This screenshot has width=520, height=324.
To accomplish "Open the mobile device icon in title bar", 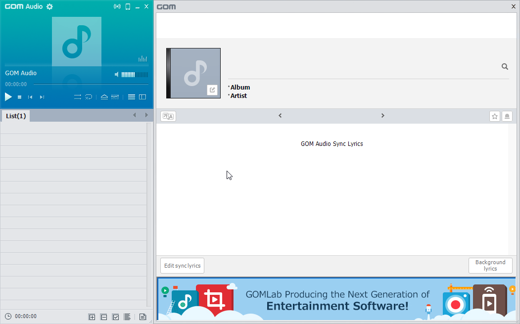I will point(128,6).
